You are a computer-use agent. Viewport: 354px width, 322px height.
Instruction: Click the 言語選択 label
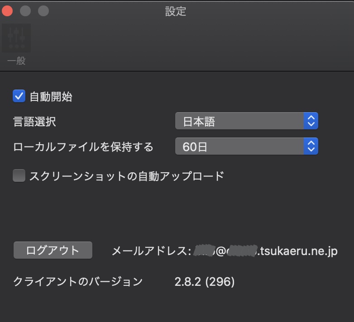point(35,121)
